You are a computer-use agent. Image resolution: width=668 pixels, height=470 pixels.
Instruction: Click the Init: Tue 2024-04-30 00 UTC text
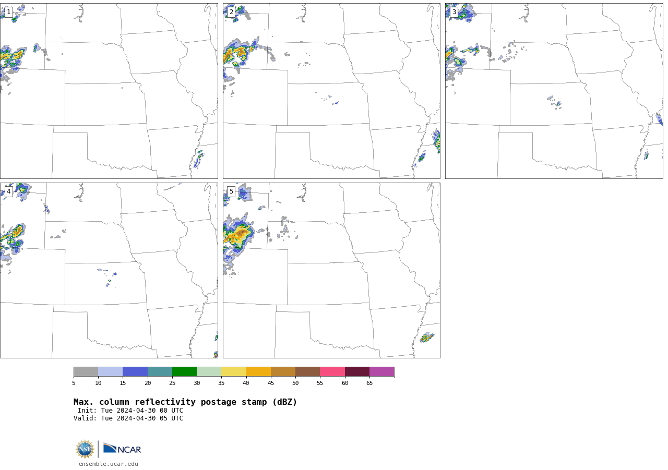(x=130, y=411)
